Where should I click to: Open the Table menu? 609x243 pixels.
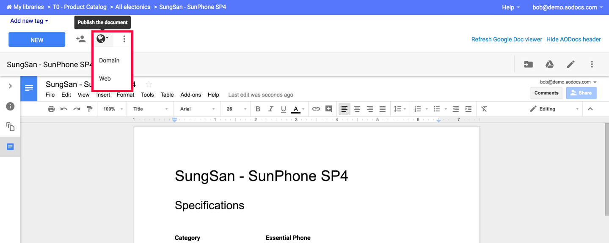(167, 95)
